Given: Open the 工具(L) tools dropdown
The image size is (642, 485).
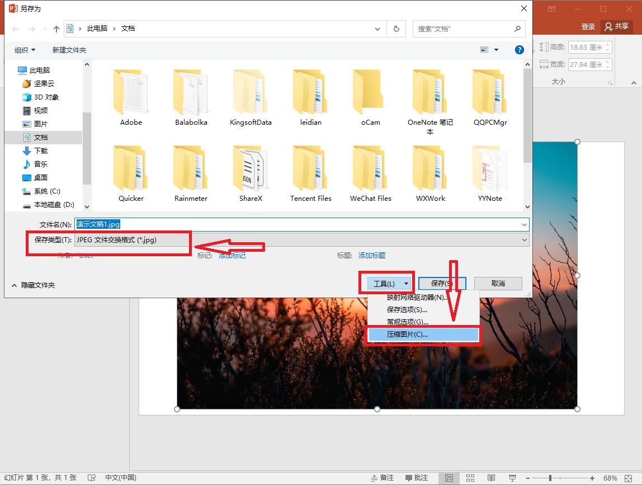Looking at the screenshot, I should (x=389, y=284).
